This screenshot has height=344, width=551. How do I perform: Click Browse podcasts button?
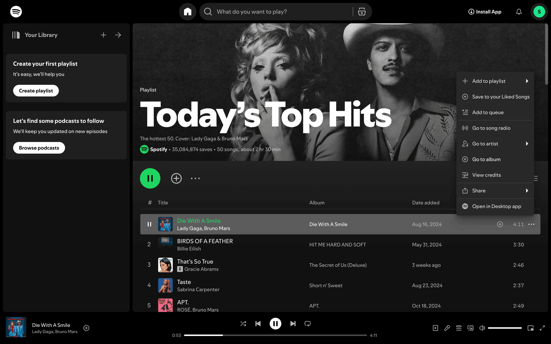(x=39, y=148)
